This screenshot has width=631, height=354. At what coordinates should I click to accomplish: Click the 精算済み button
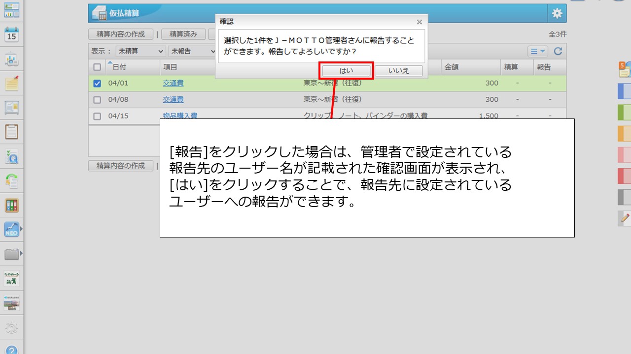[183, 34]
